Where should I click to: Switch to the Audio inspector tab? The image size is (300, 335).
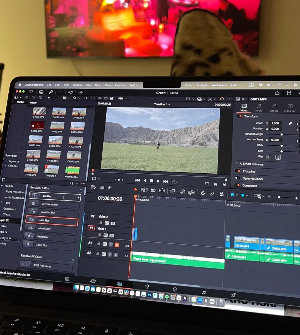pos(259,108)
